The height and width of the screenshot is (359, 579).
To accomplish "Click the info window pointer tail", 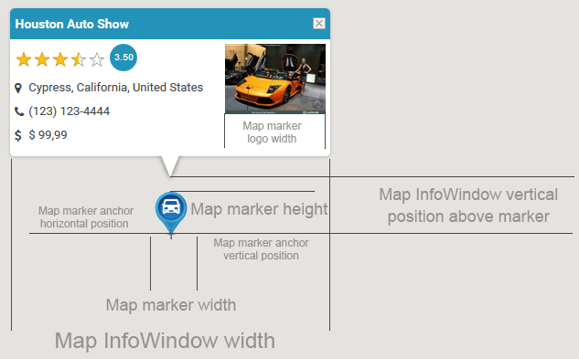I will [x=170, y=166].
